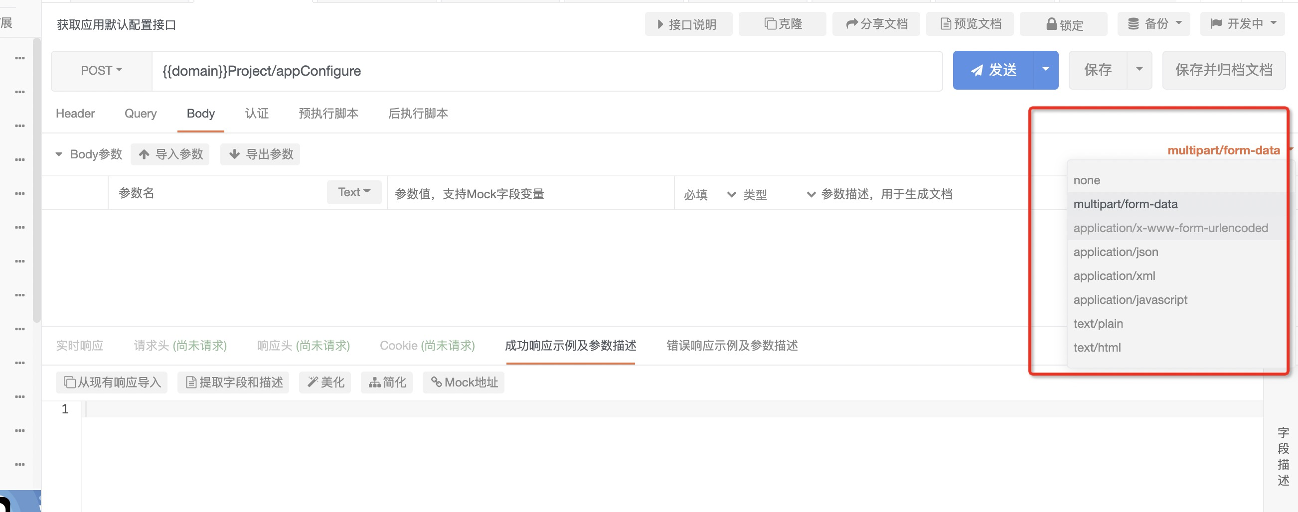1298x512 pixels.
Task: Select the Body tab
Action: click(200, 114)
